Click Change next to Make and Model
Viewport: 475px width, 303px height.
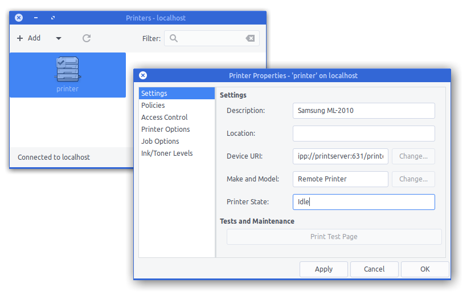pos(413,179)
